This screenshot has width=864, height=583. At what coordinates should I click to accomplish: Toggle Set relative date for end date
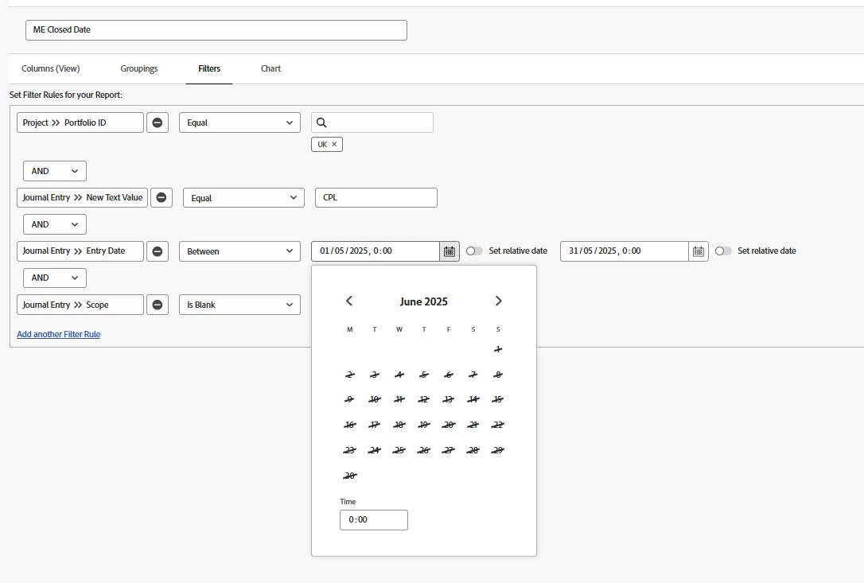click(x=723, y=251)
